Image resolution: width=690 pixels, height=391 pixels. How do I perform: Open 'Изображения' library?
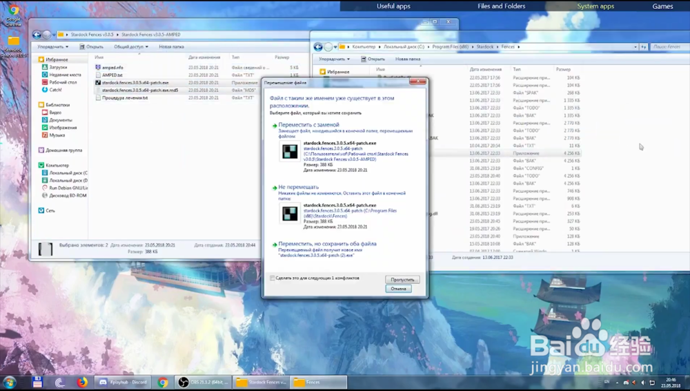coord(63,127)
